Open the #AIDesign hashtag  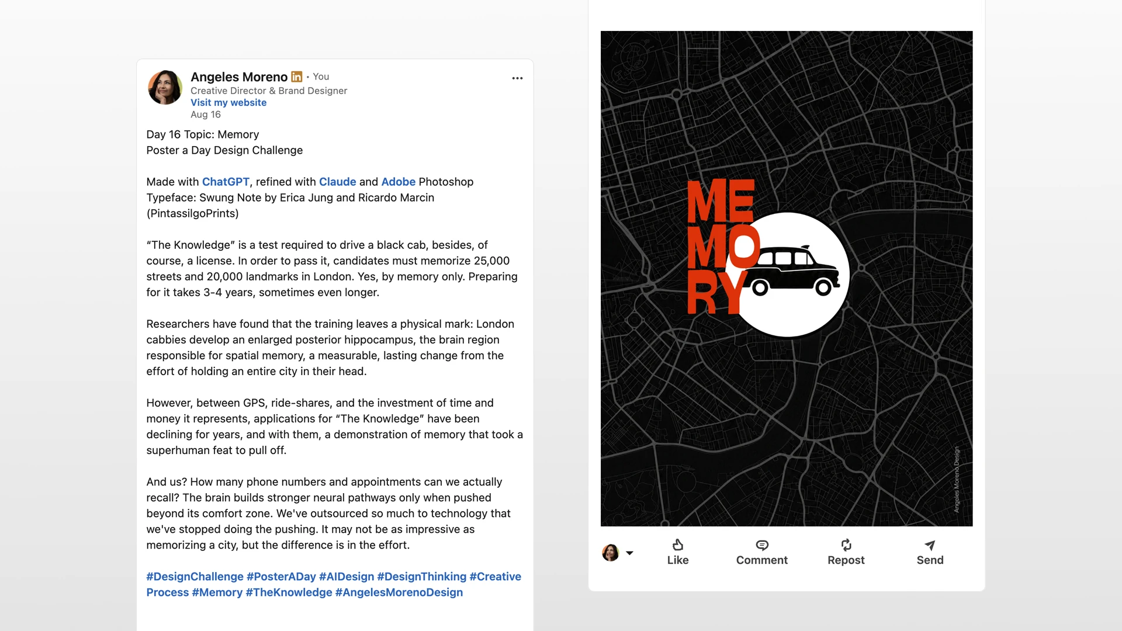(347, 577)
